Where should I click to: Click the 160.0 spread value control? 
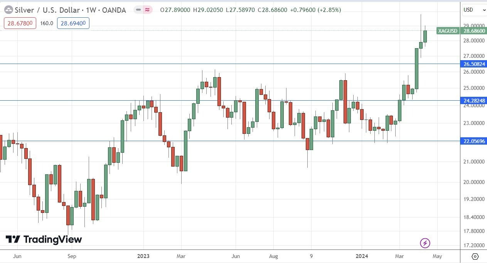pyautogui.click(x=46, y=23)
